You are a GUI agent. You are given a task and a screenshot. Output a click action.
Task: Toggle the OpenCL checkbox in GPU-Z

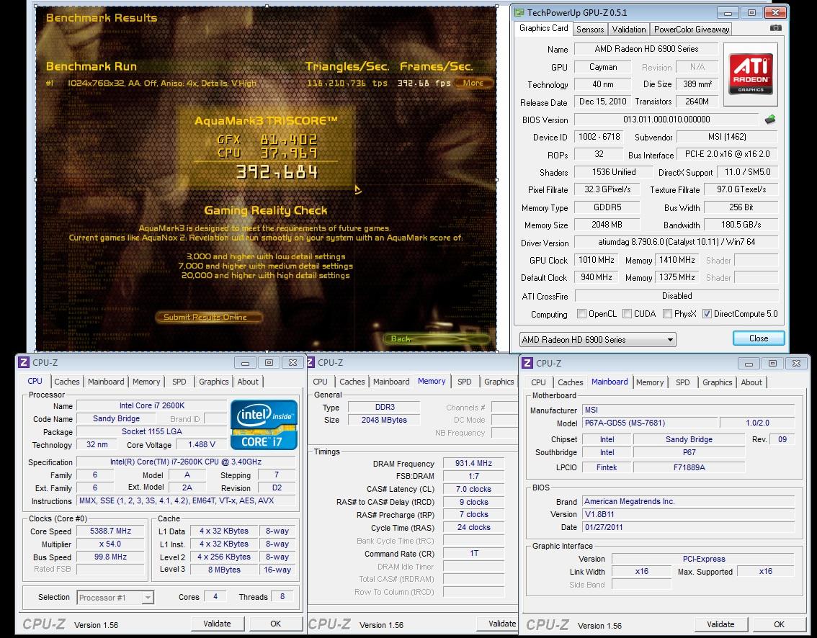point(581,313)
